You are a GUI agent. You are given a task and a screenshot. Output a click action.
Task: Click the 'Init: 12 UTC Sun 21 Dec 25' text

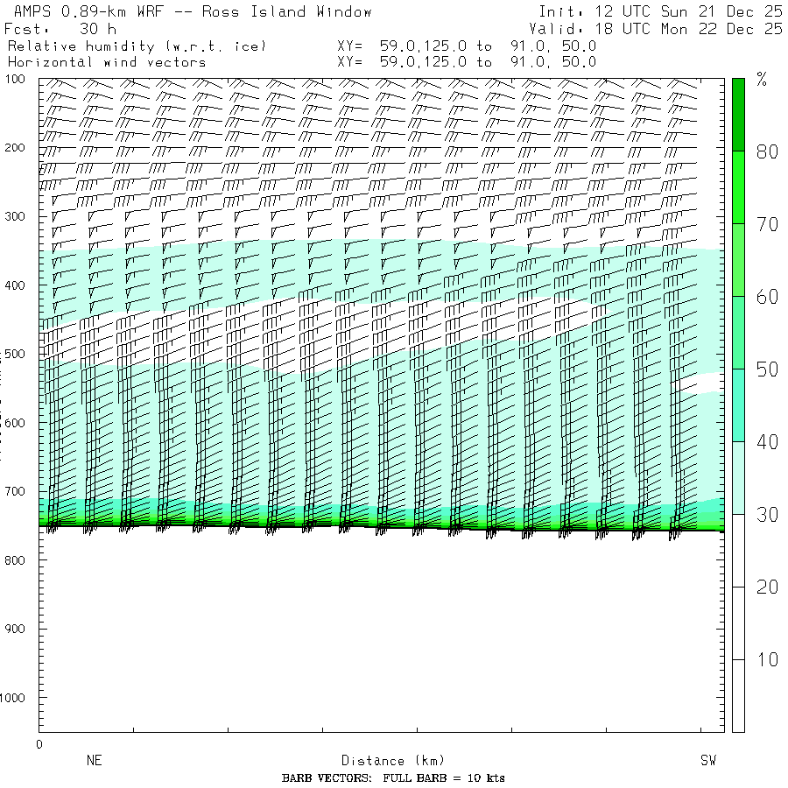(x=660, y=11)
